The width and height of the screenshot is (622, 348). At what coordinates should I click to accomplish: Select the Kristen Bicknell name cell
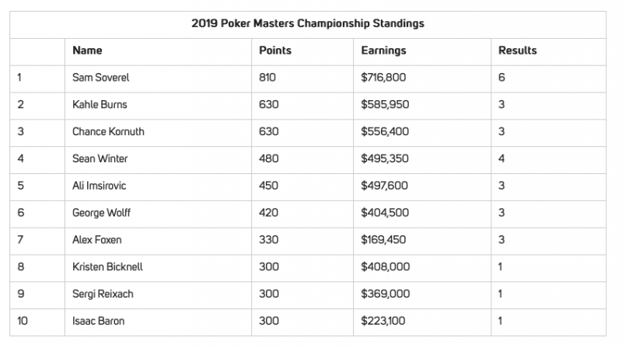click(107, 267)
